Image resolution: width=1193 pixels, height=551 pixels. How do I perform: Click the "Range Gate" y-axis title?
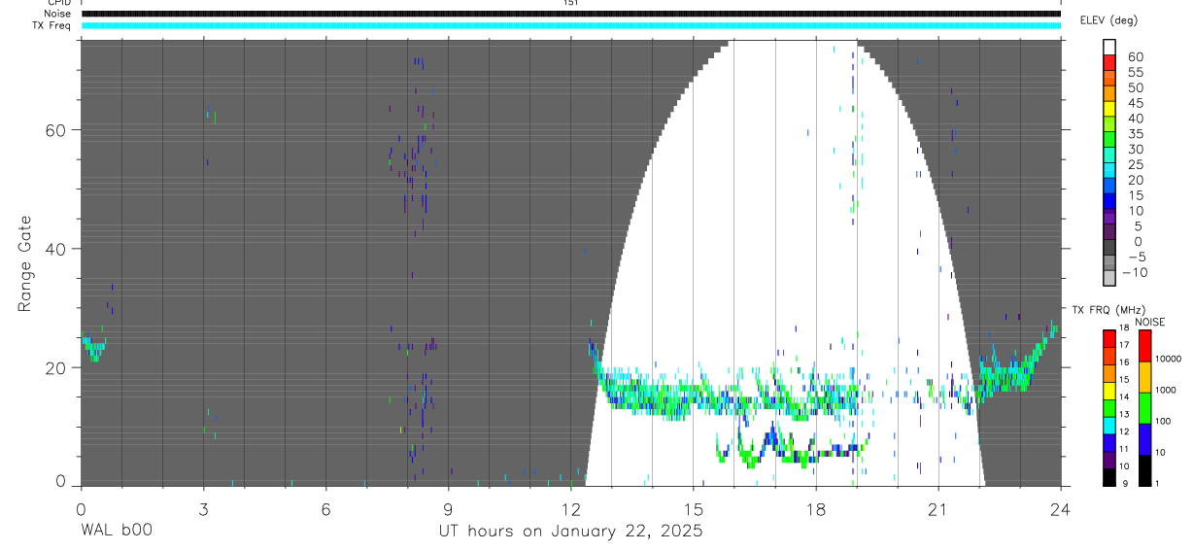tap(26, 263)
